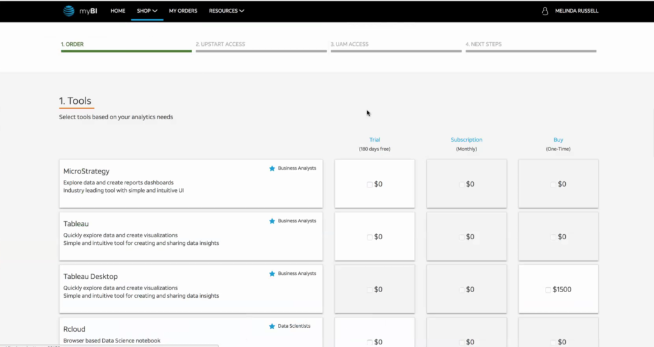Click 'Select tools based on your analytics needs'
The image size is (654, 347).
[116, 117]
